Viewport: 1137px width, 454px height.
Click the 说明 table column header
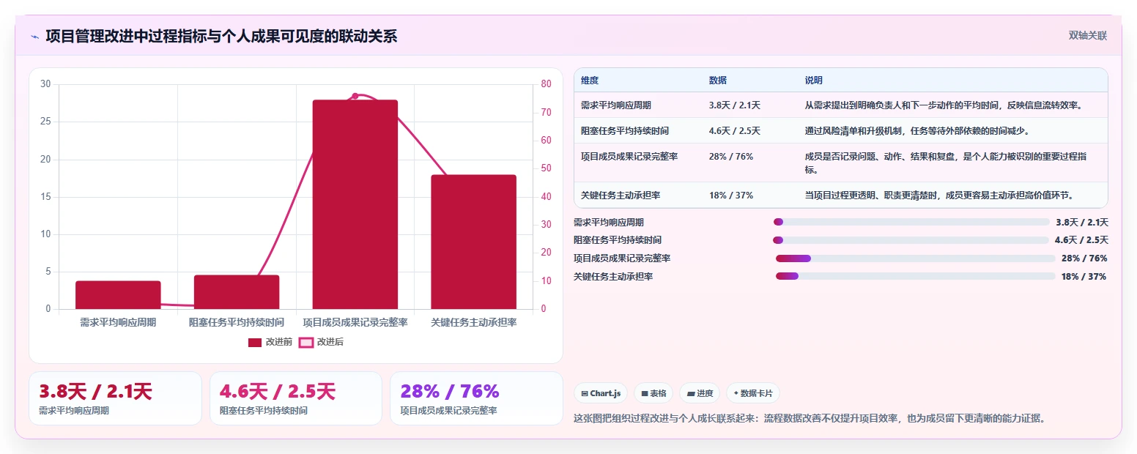click(x=814, y=81)
